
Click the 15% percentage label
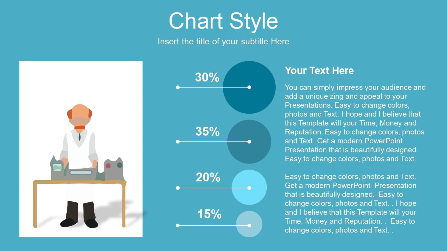pyautogui.click(x=209, y=214)
